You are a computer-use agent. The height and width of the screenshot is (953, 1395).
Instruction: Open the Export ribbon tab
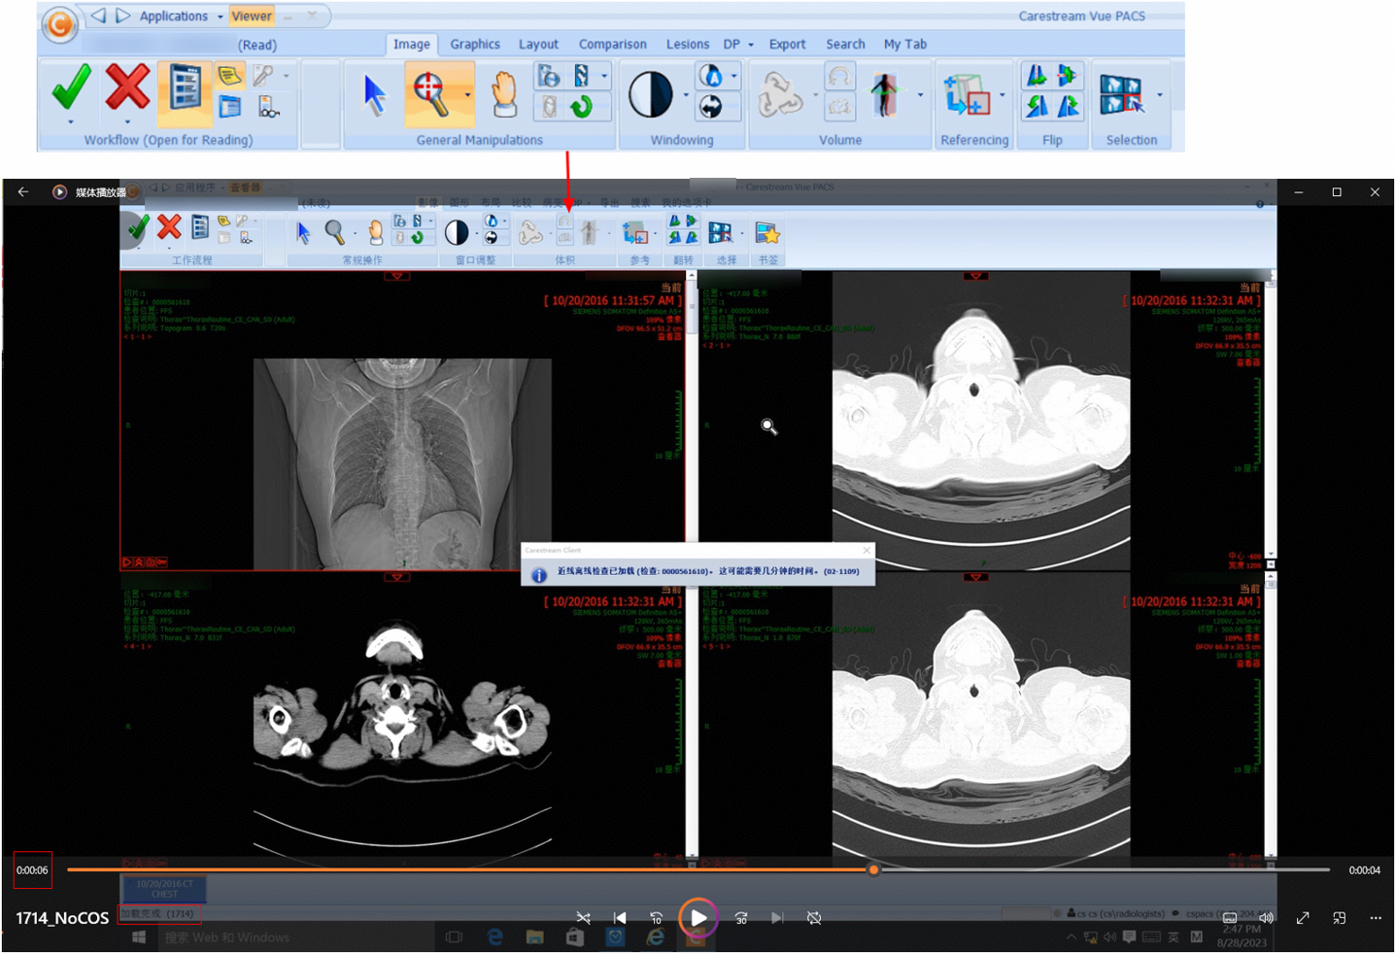787,45
